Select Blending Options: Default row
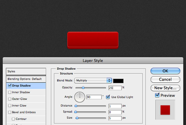 pos(26,79)
